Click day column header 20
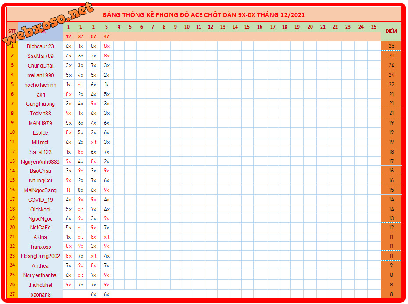408x304 pixels. click(x=310, y=27)
